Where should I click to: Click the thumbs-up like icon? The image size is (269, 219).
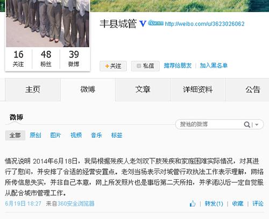[x=193, y=203]
